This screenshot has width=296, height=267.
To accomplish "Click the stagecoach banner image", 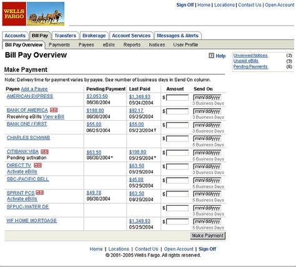I will 46,14.
